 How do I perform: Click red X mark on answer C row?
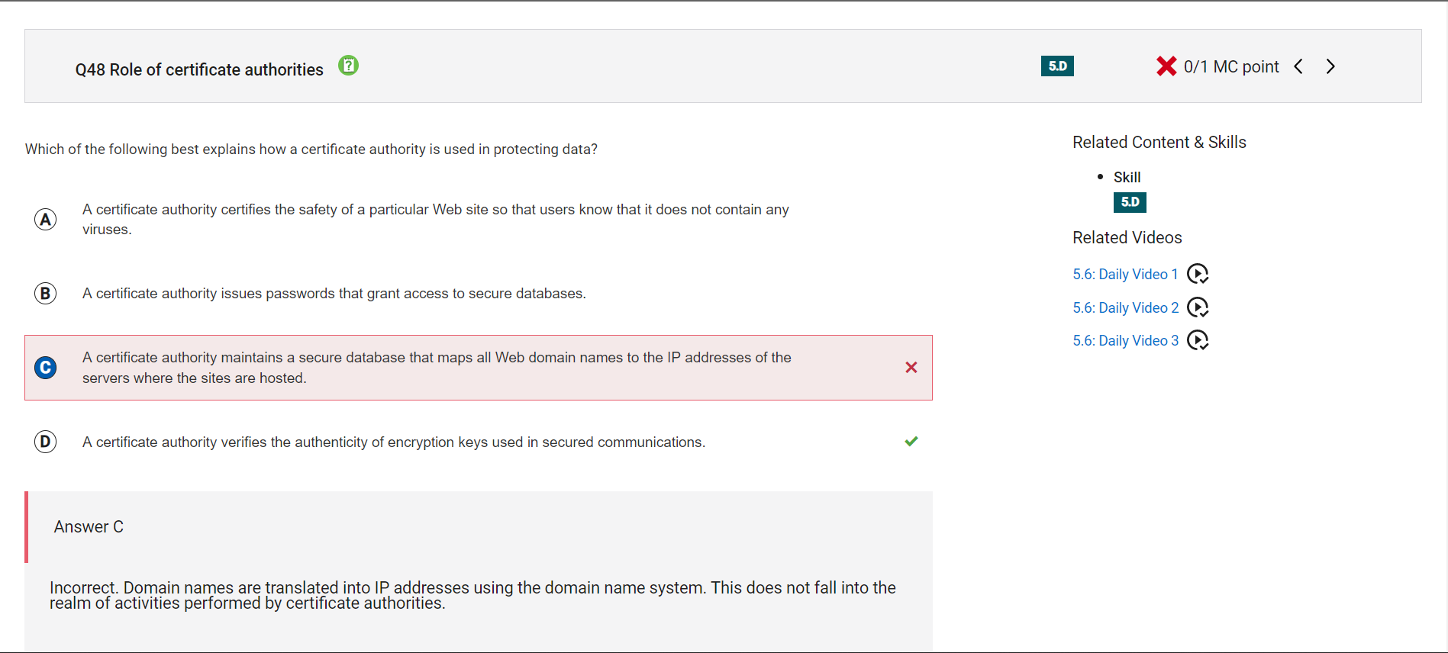(911, 368)
